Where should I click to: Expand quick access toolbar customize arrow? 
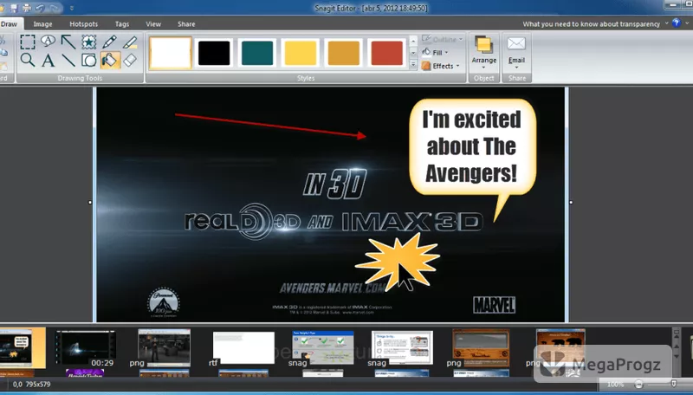72,8
